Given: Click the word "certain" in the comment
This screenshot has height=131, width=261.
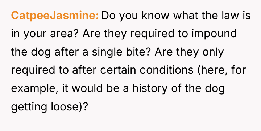Looking at the screenshot, I should coord(118,70).
